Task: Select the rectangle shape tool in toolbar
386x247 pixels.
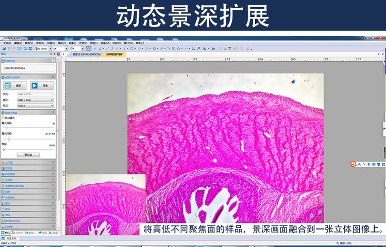Action: tap(132, 48)
